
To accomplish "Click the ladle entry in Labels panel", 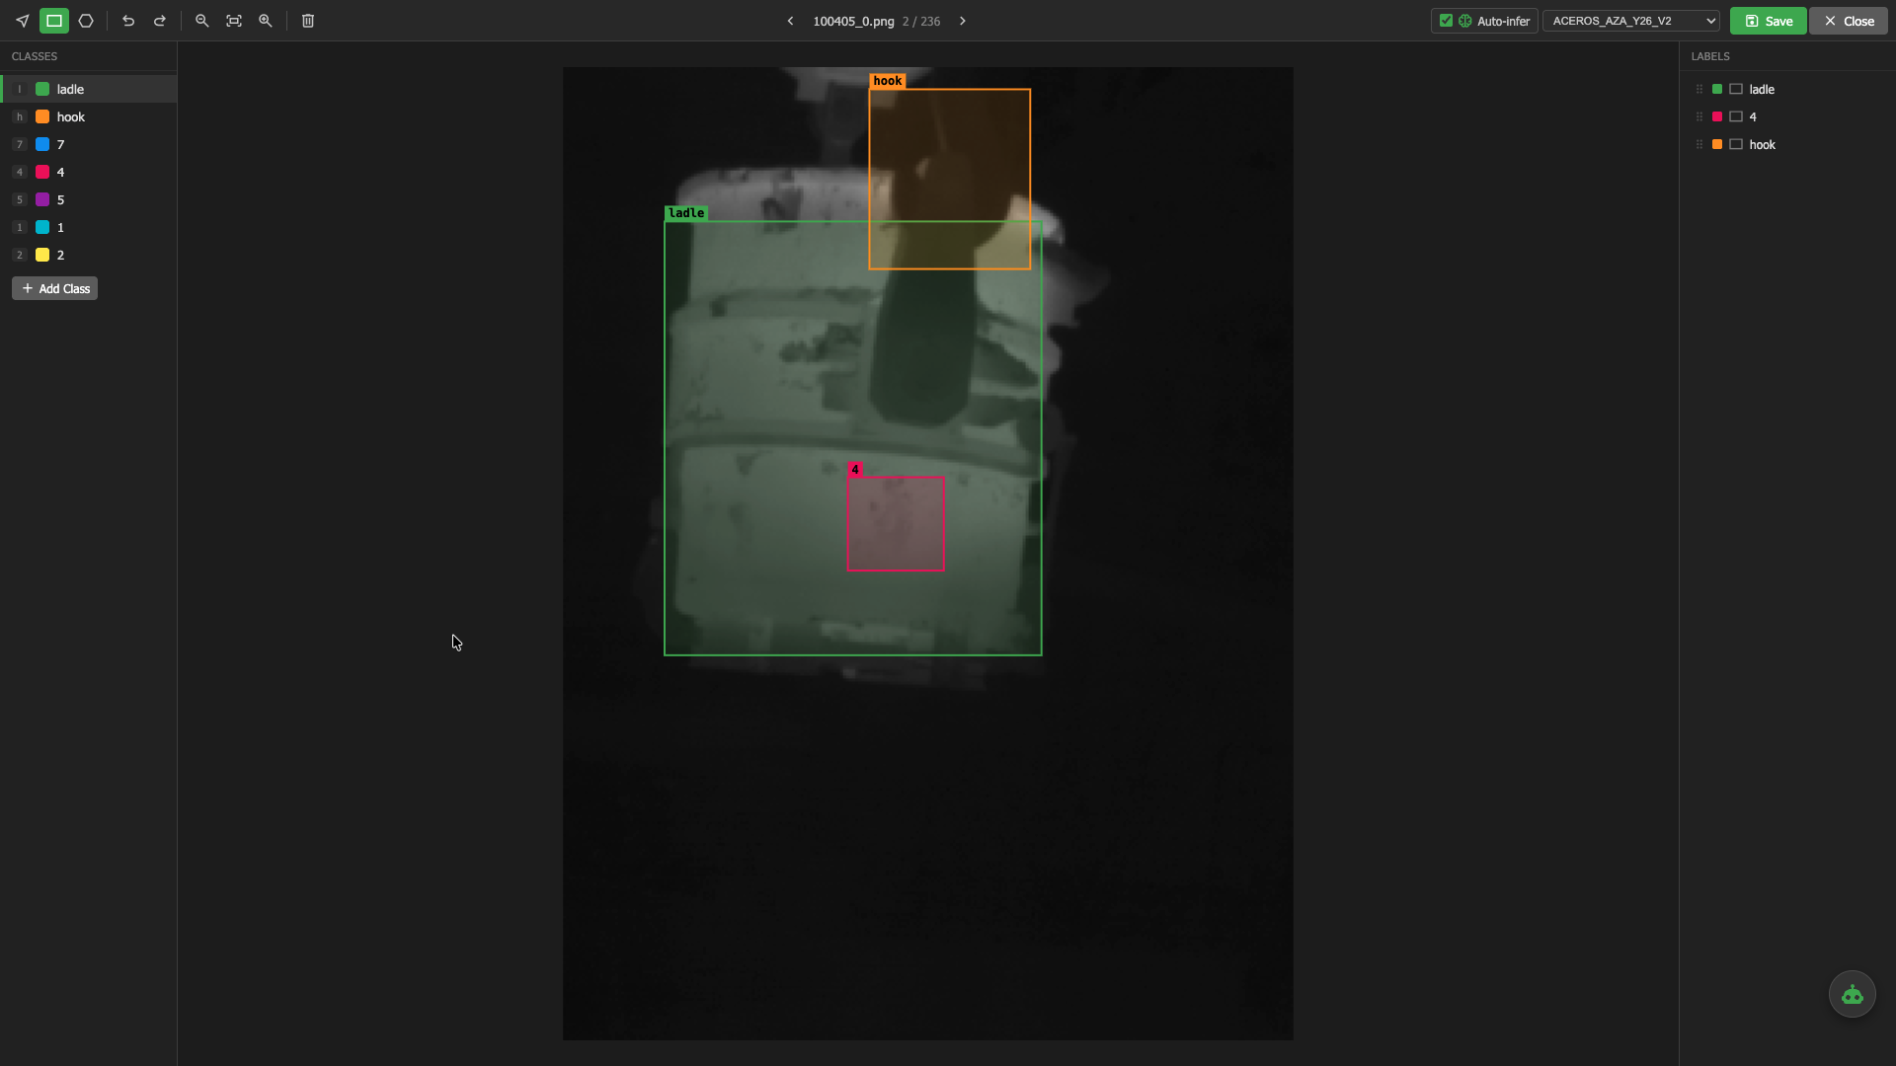I will coord(1787,89).
